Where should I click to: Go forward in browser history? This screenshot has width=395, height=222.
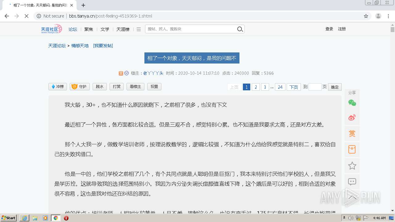17,16
